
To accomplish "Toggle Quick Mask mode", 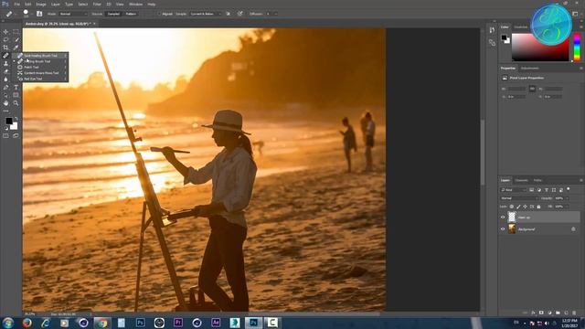I will click(5, 136).
